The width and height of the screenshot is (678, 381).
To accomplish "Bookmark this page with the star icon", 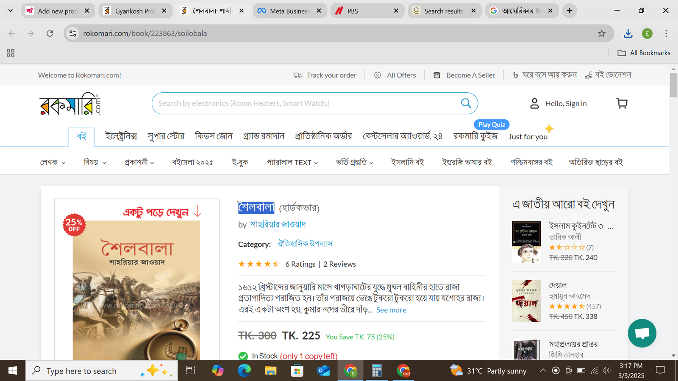I will pyautogui.click(x=602, y=33).
